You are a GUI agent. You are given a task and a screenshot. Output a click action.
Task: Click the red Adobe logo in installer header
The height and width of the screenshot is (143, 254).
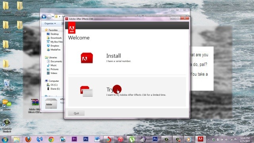72,28
